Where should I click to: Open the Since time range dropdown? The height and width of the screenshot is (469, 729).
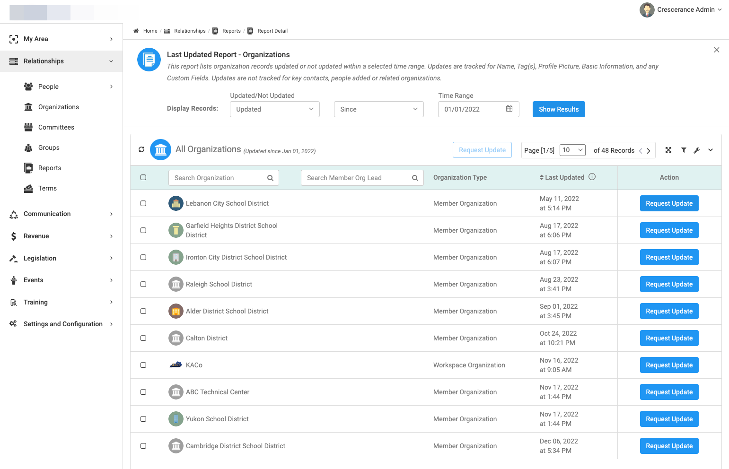[x=379, y=109]
